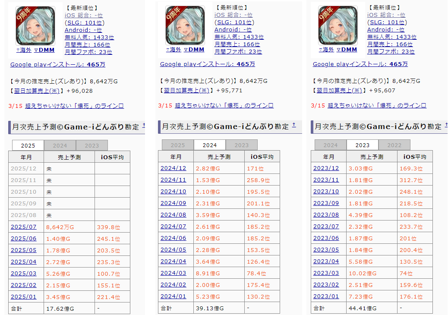The image size is (448, 315).
Task: Click the 4.39億G sales value
Action: [360, 215]
